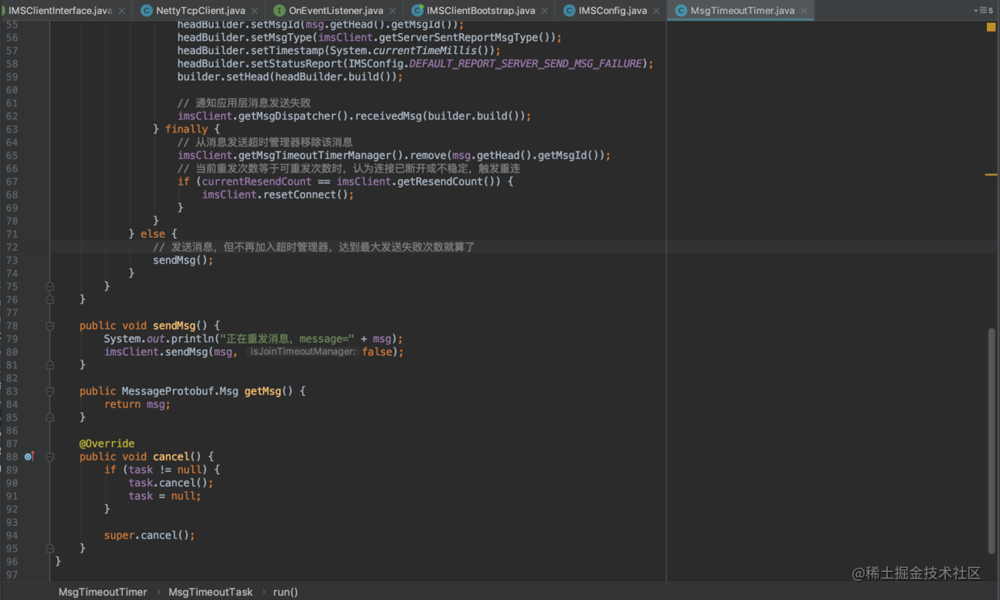1000x600 pixels.
Task: Click the IMSConfig class file icon
Action: tap(569, 10)
